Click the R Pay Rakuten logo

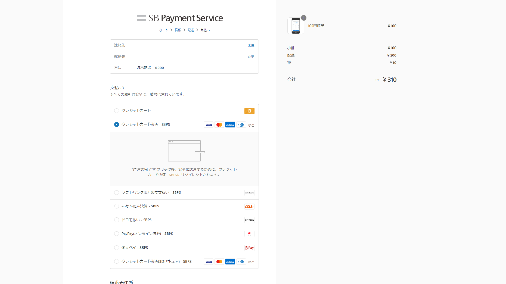(250, 248)
